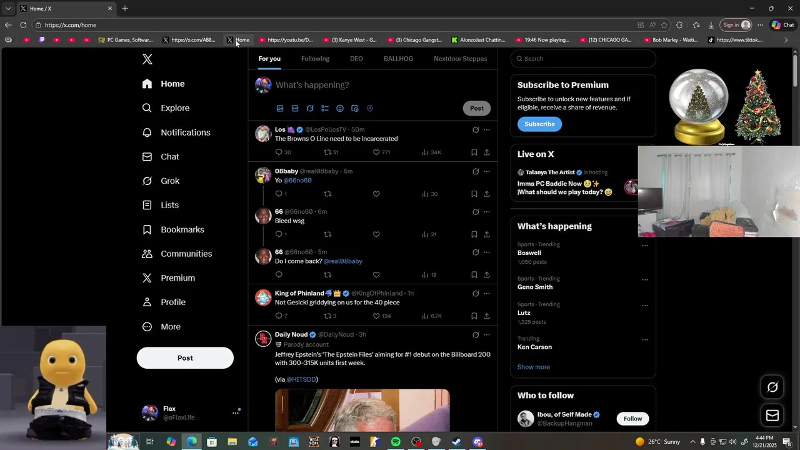Open options for Boswell trend
The width and height of the screenshot is (800, 450).
click(645, 246)
